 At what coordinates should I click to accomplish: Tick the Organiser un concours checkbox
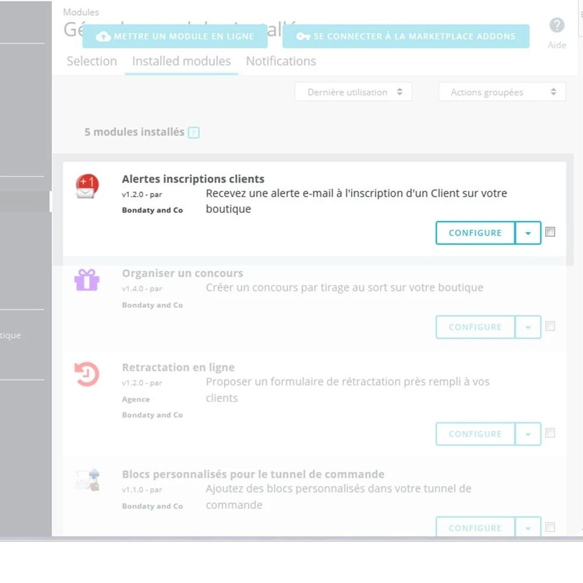(x=550, y=326)
